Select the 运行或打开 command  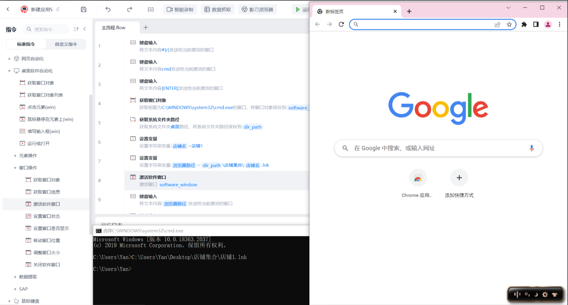pos(39,144)
